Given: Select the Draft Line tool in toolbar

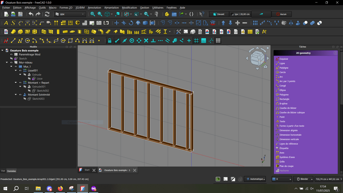Looking at the screenshot, I should point(13,41).
